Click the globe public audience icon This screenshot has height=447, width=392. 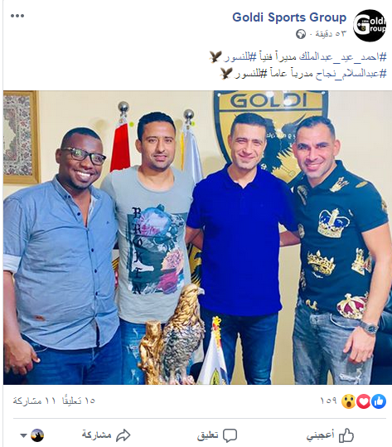click(x=301, y=34)
